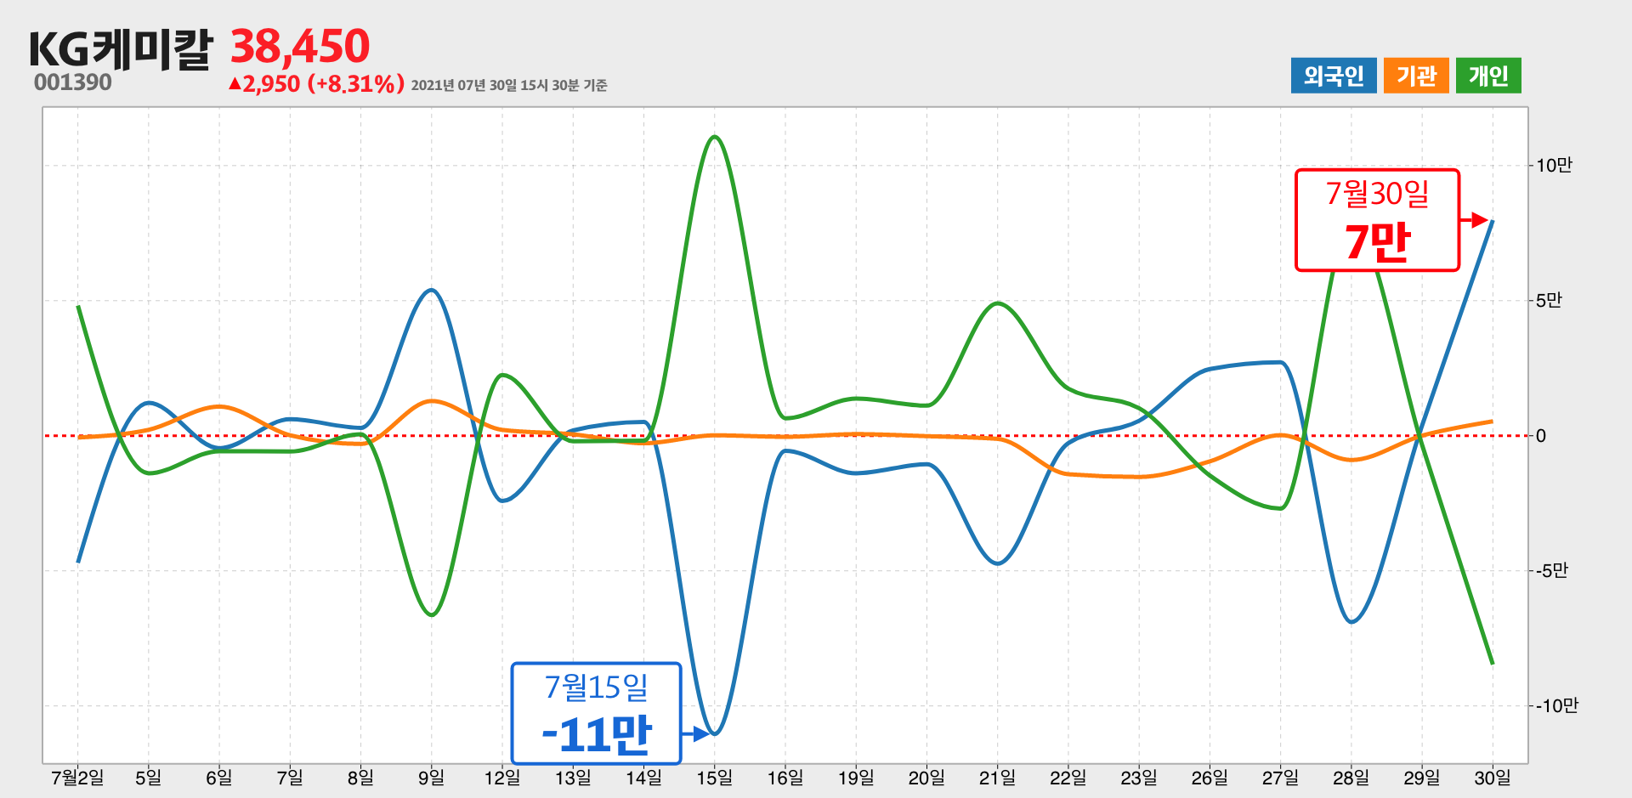Click the 30일 x-axis date label

tap(1493, 778)
